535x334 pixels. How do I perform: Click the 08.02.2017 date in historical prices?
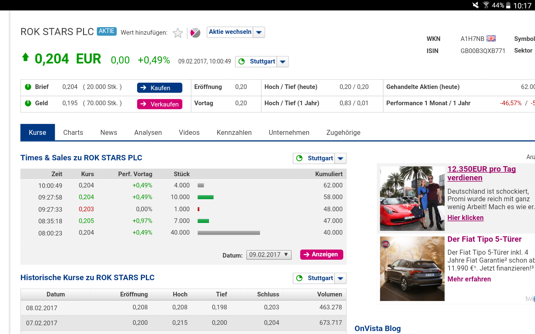41,308
